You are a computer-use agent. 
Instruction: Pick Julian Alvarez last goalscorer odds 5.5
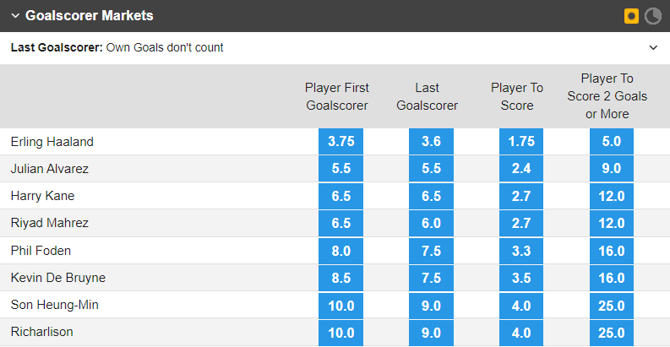click(431, 168)
